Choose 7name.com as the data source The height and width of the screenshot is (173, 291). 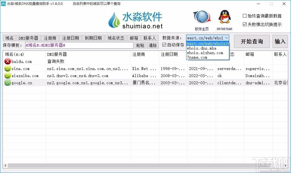click(197, 57)
